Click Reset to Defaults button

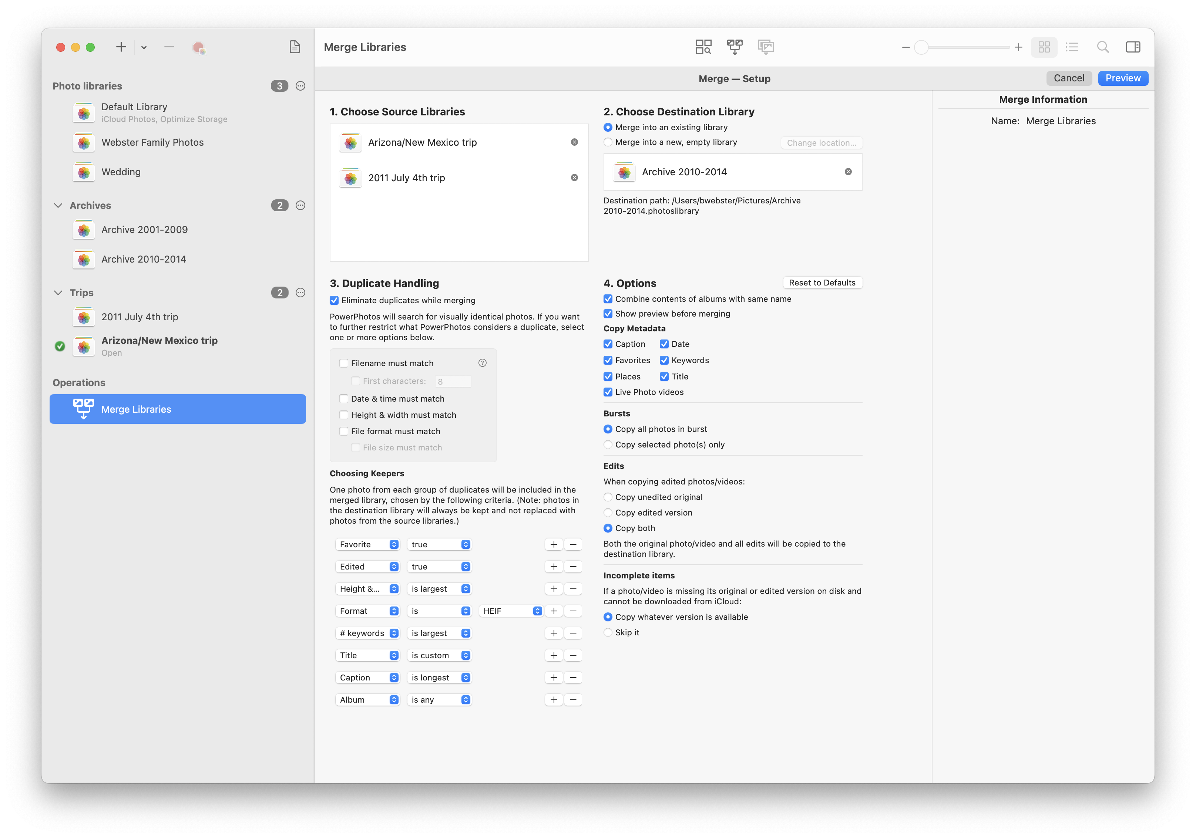click(x=822, y=283)
